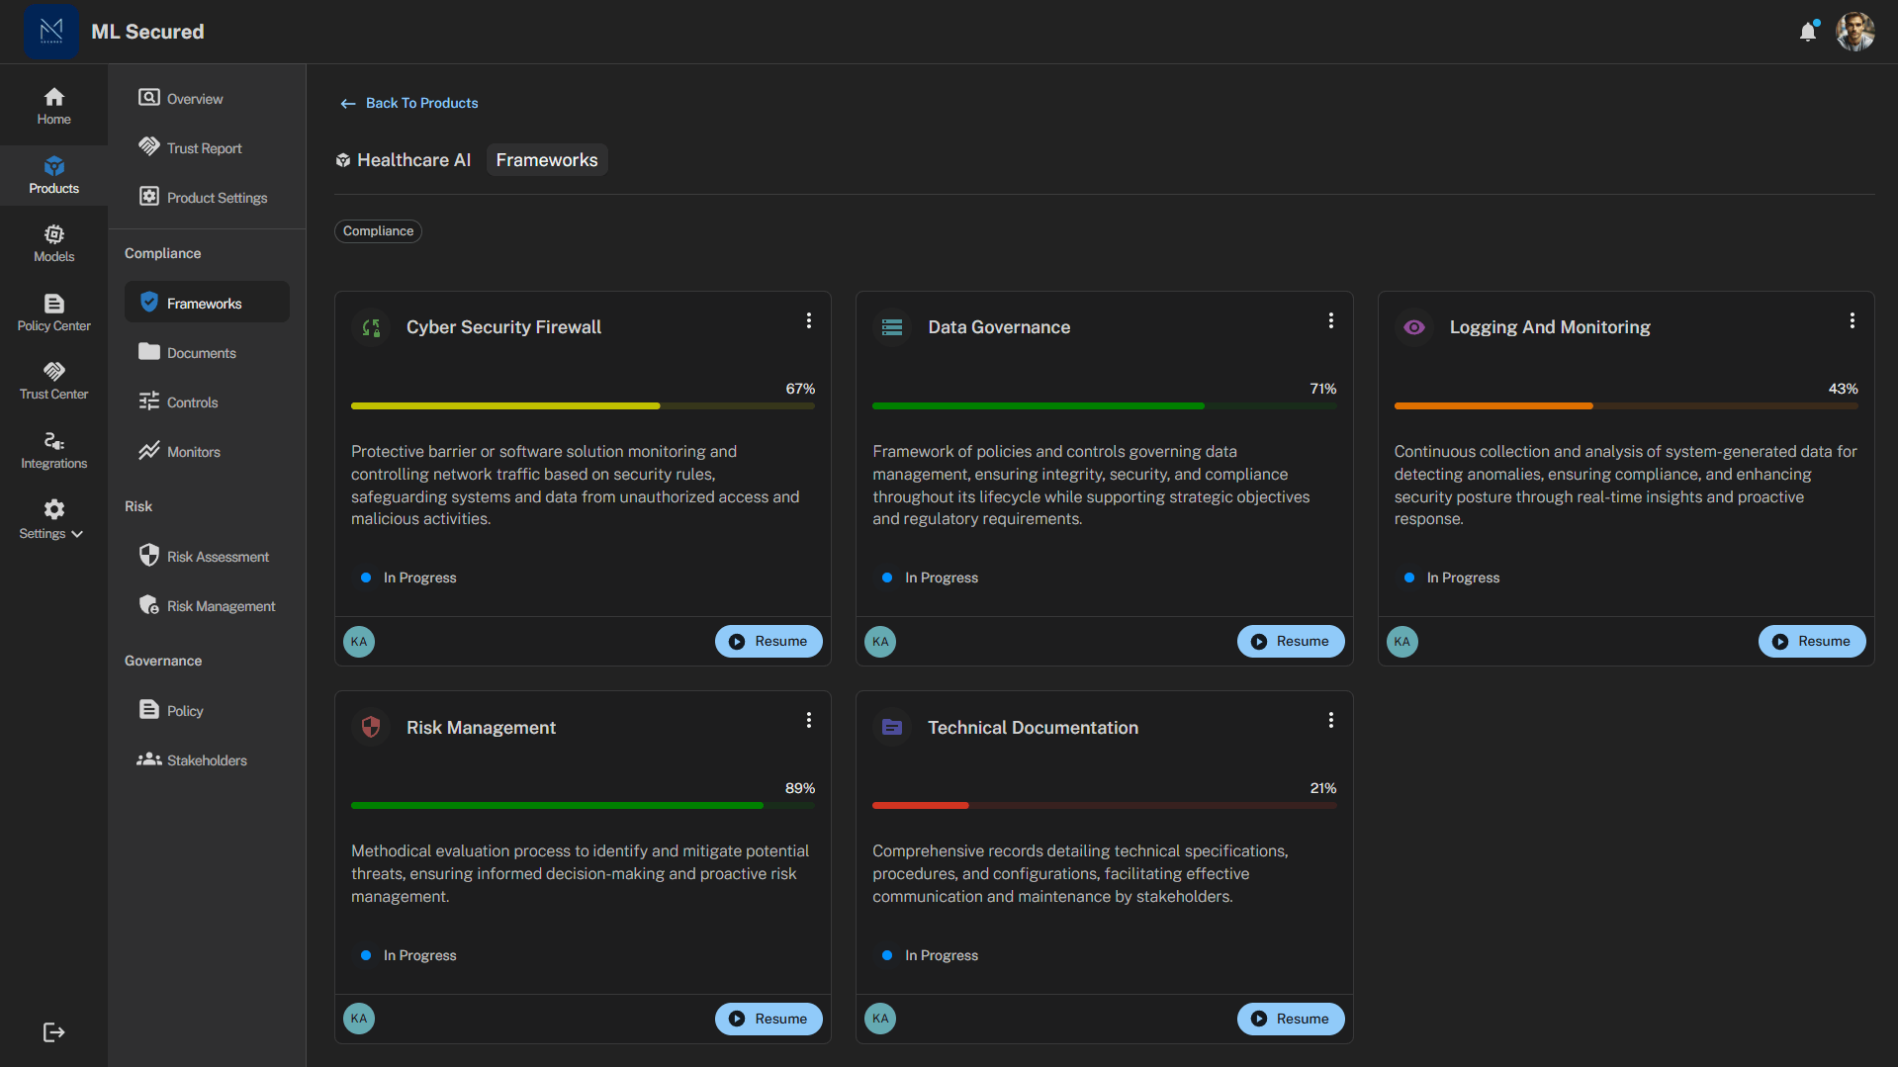Open the Models section in sidebar
Screen dimensions: 1898x1067
pyautogui.click(x=53, y=243)
